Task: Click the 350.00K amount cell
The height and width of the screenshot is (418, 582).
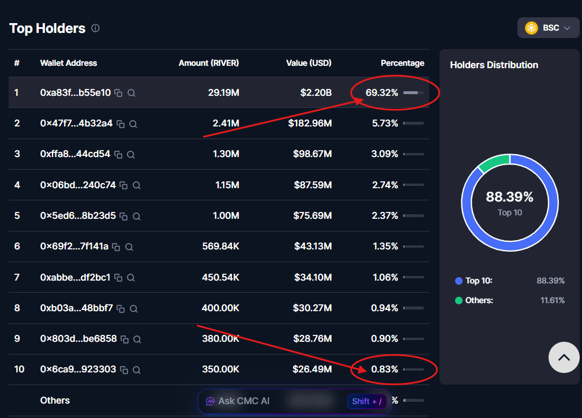Action: 220,370
